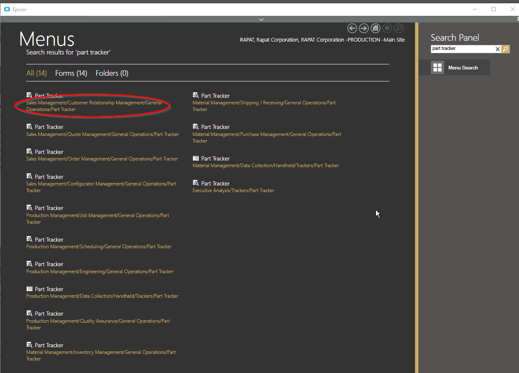Click the gold vertical panel divider bar
Screen dimensions: 519x373
tap(416, 198)
